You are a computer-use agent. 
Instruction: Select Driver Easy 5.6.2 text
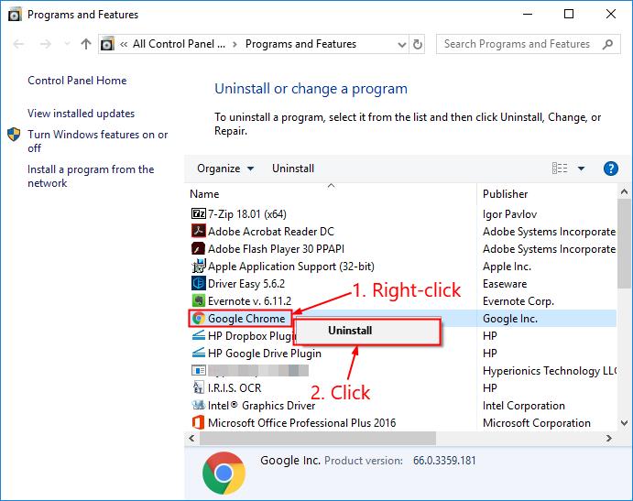click(246, 283)
